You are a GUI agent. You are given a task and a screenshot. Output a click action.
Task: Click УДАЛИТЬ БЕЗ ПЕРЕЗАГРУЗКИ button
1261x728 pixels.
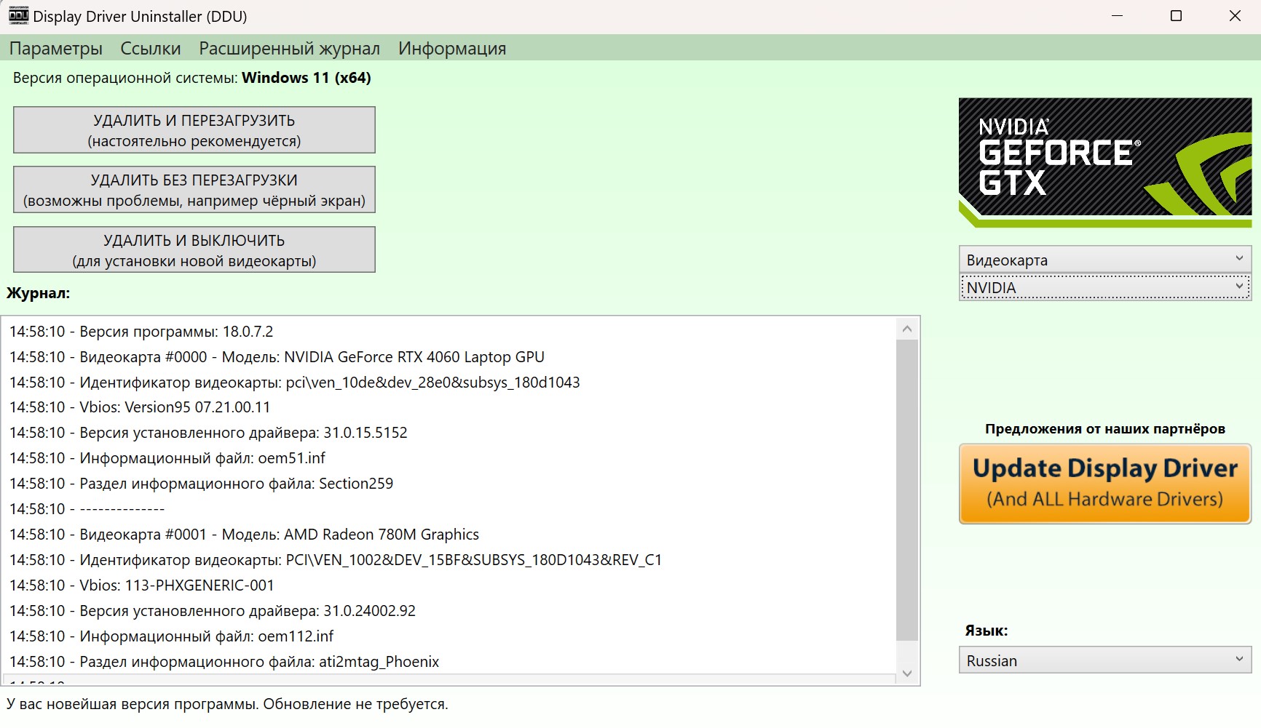click(x=194, y=190)
